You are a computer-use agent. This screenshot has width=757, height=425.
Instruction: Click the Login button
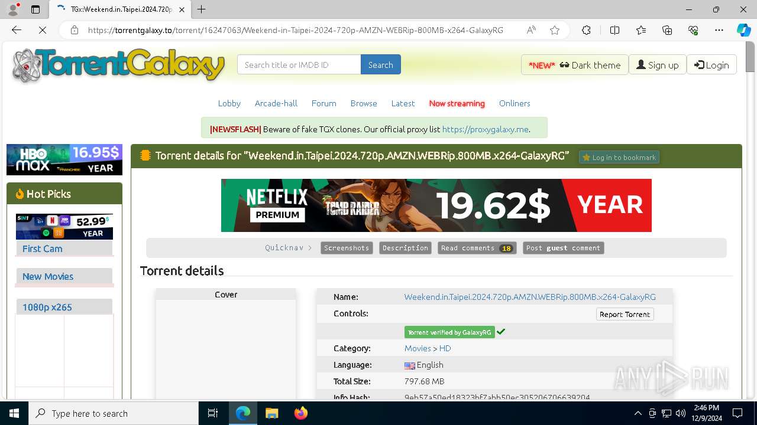tap(711, 65)
